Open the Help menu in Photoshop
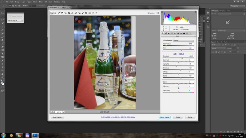The width and height of the screenshot is (246, 138). pyautogui.click(x=64, y=2)
